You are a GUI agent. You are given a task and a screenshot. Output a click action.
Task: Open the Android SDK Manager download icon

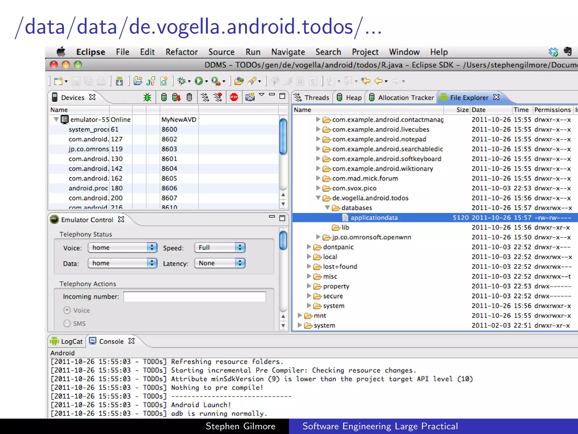[x=119, y=81]
